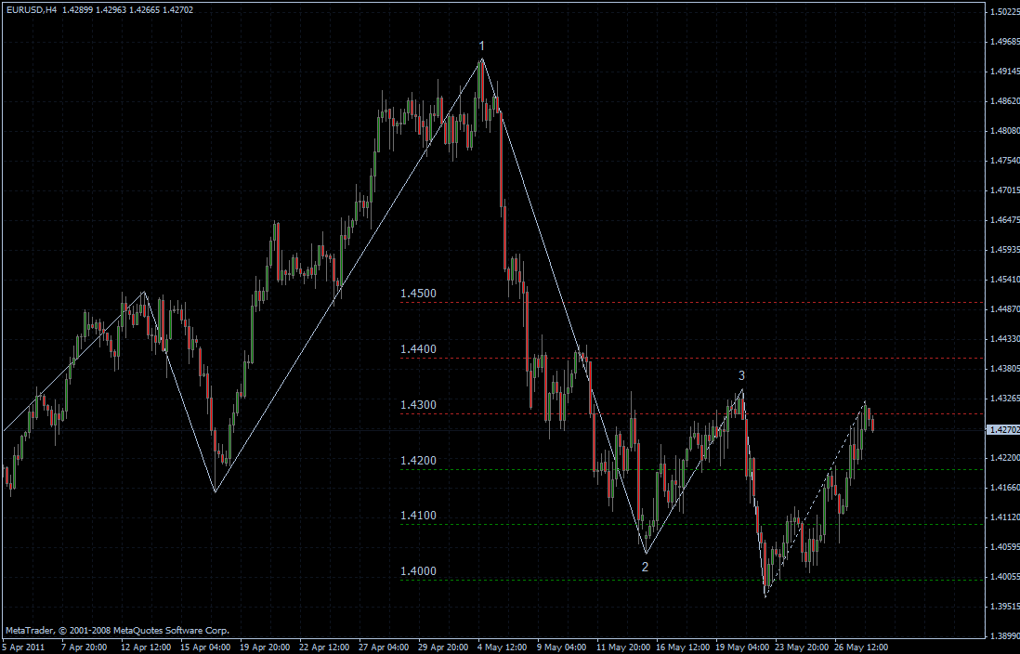The width and height of the screenshot is (1020, 654).
Task: Click the 26 May 12:00 time label
Action: 860,647
